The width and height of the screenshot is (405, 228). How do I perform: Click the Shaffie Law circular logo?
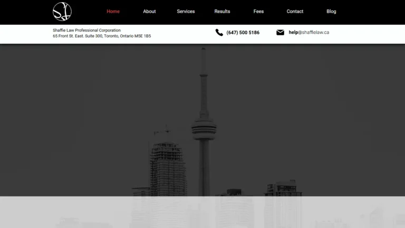click(x=62, y=12)
